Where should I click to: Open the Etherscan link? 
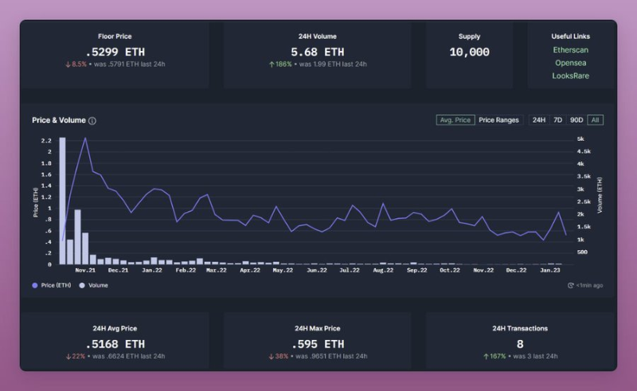point(570,50)
